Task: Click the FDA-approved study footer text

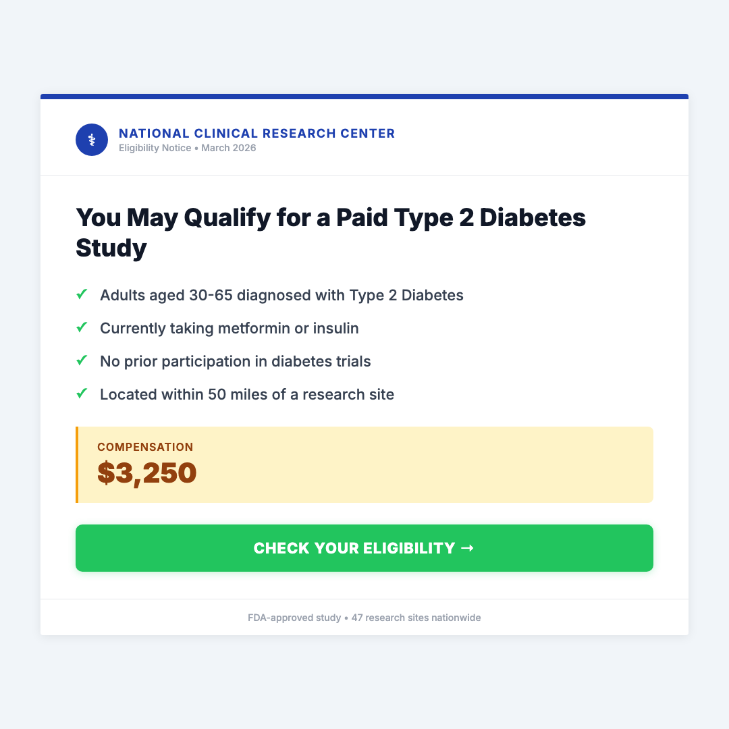Action: 294,618
